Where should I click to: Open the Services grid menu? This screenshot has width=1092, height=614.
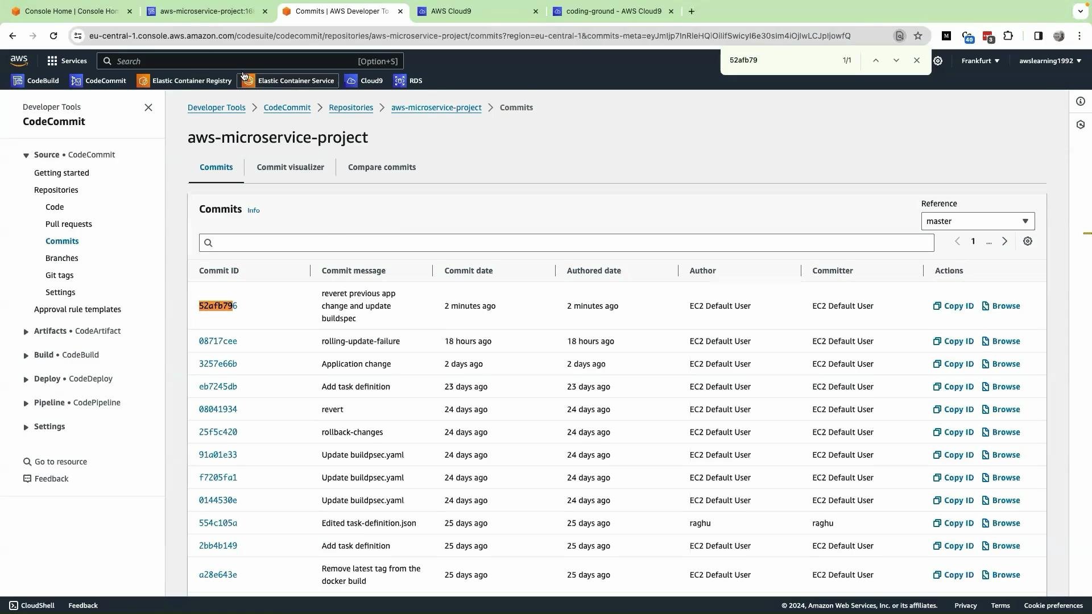coord(67,61)
